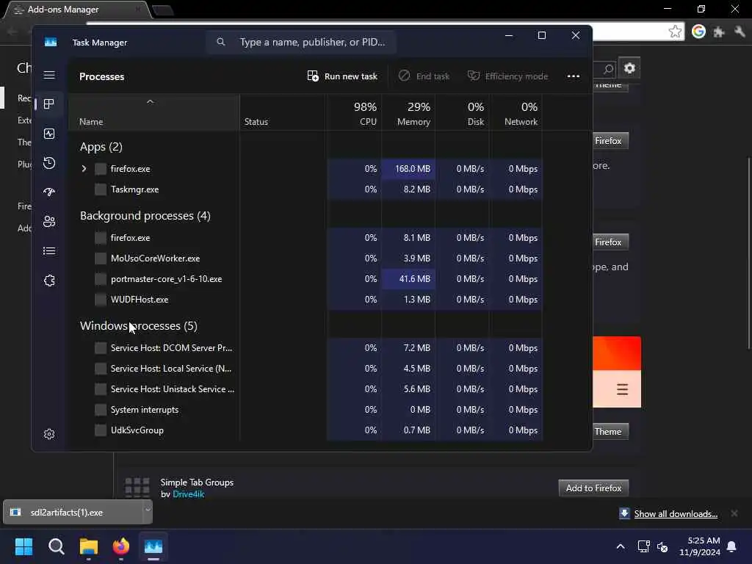This screenshot has height=564, width=752.
Task: Show hidden system tray icons
Action: [x=620, y=546]
